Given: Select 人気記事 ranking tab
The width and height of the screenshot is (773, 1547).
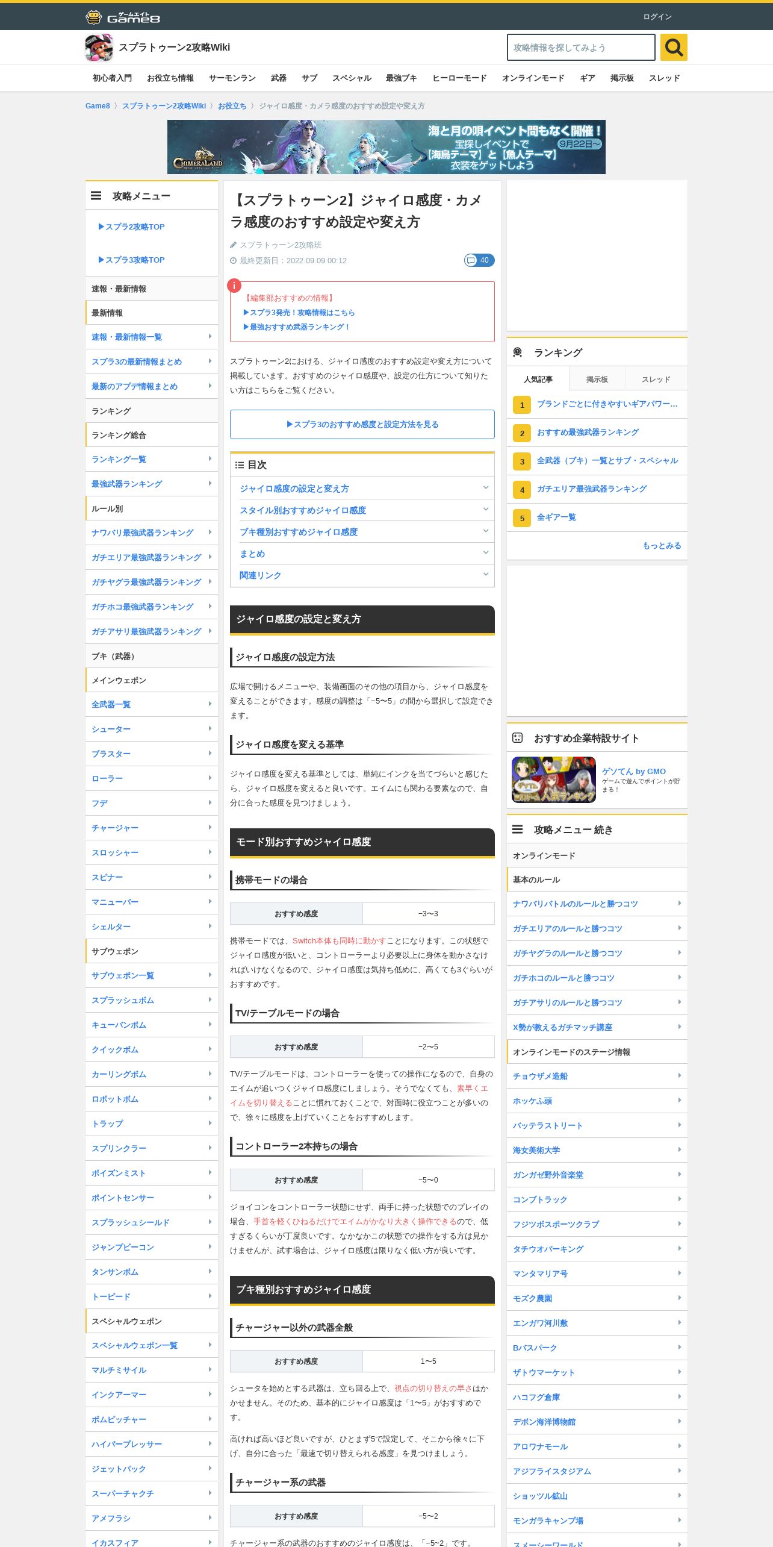Looking at the screenshot, I should [x=538, y=379].
